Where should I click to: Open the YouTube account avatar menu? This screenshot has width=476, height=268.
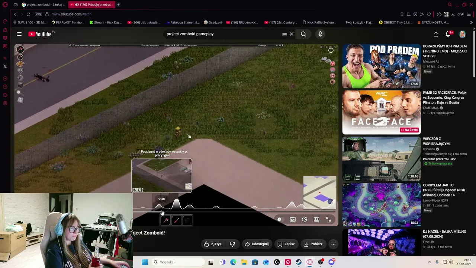(x=462, y=34)
